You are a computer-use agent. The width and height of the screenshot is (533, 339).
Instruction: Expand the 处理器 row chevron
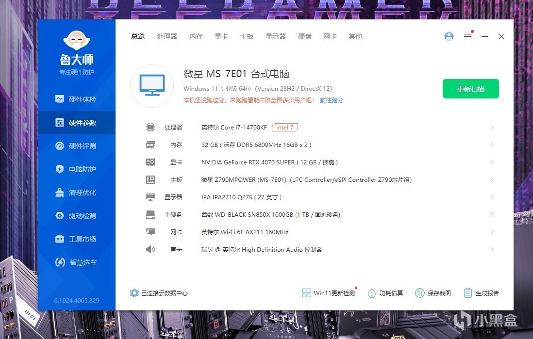[x=492, y=128]
